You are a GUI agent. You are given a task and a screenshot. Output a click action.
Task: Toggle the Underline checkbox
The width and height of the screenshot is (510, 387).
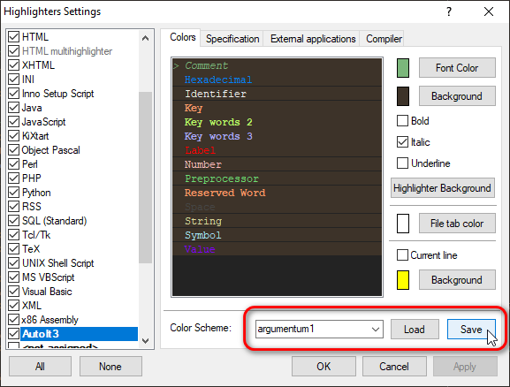pyautogui.click(x=402, y=163)
